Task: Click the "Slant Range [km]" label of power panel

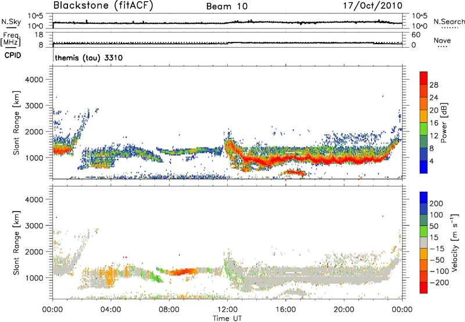Action: (17, 123)
